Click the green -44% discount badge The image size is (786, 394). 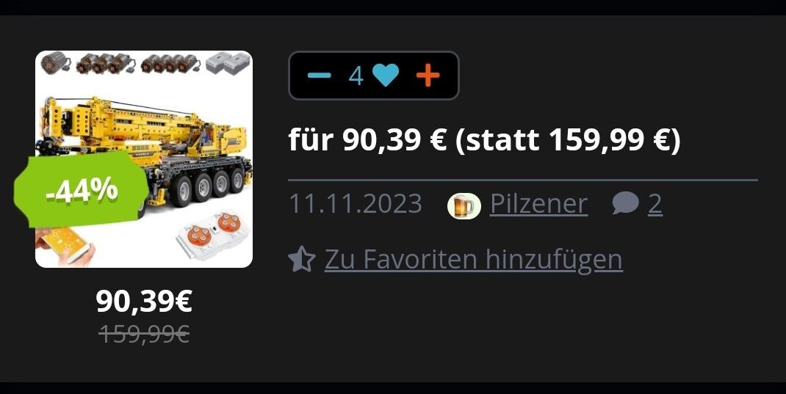coord(82,189)
